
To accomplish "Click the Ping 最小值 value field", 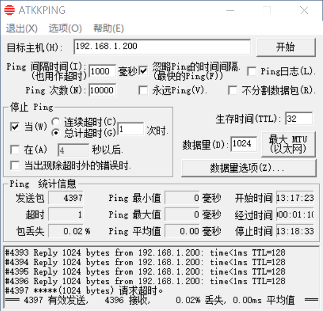I will [x=182, y=198].
